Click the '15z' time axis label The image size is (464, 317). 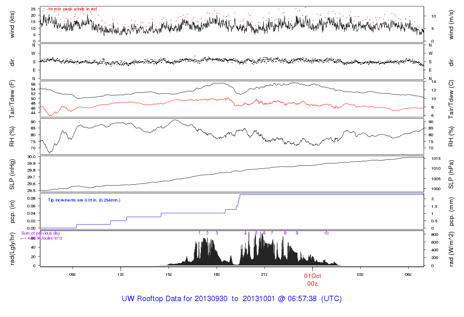169,274
